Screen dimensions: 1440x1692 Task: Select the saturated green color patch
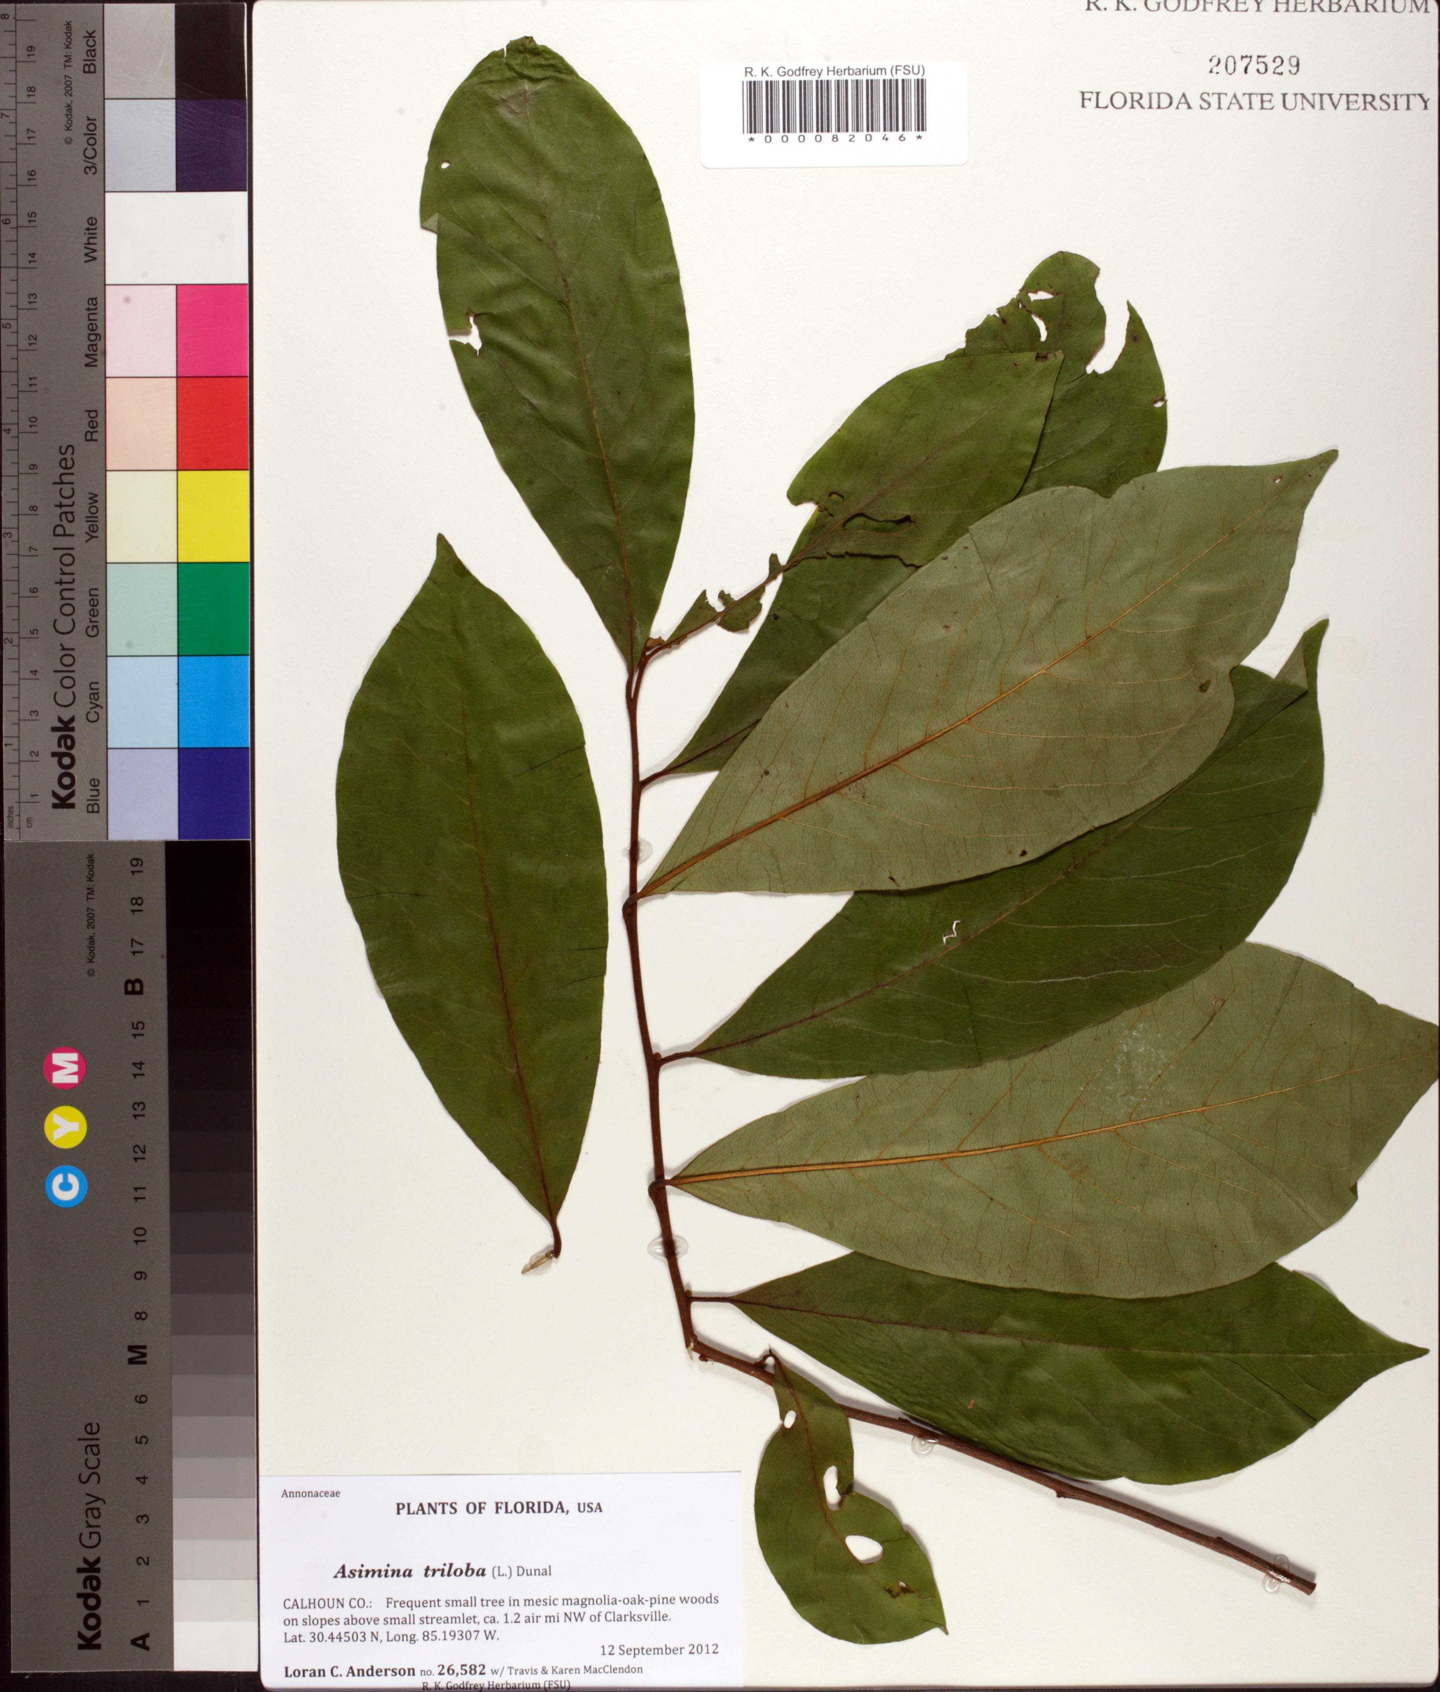pos(212,609)
